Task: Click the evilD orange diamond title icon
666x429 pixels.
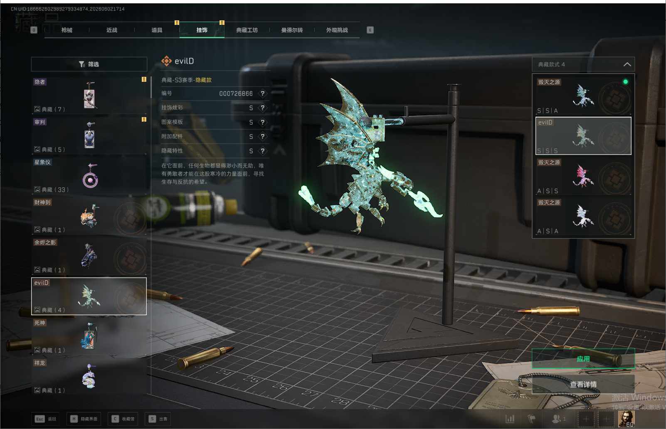Action: tap(166, 61)
